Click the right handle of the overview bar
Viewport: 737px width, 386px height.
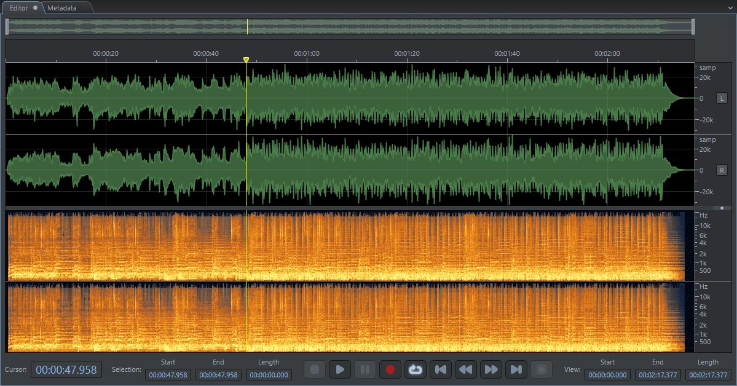point(693,27)
